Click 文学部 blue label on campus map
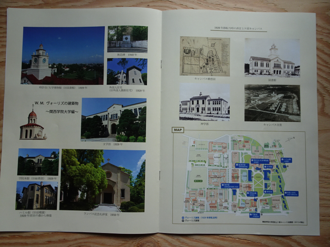The height and width of the screenshot is (247, 330). [269, 167]
